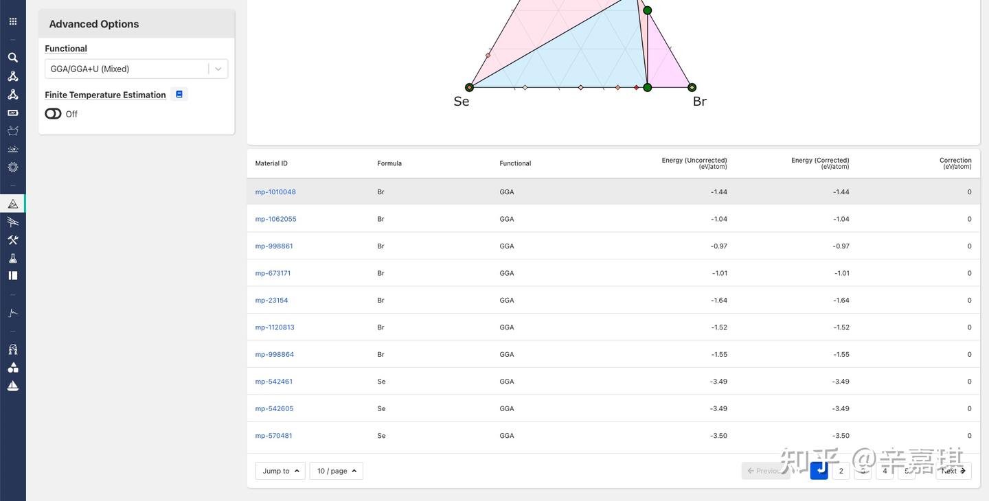Click the green Br vertex on phase diagram
The width and height of the screenshot is (989, 501).
[x=692, y=87]
